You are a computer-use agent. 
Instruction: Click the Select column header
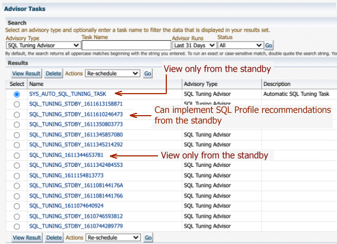(17, 84)
